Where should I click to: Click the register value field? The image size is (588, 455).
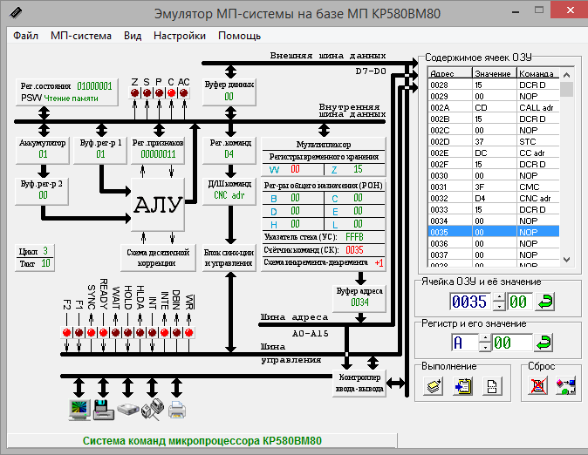click(511, 343)
